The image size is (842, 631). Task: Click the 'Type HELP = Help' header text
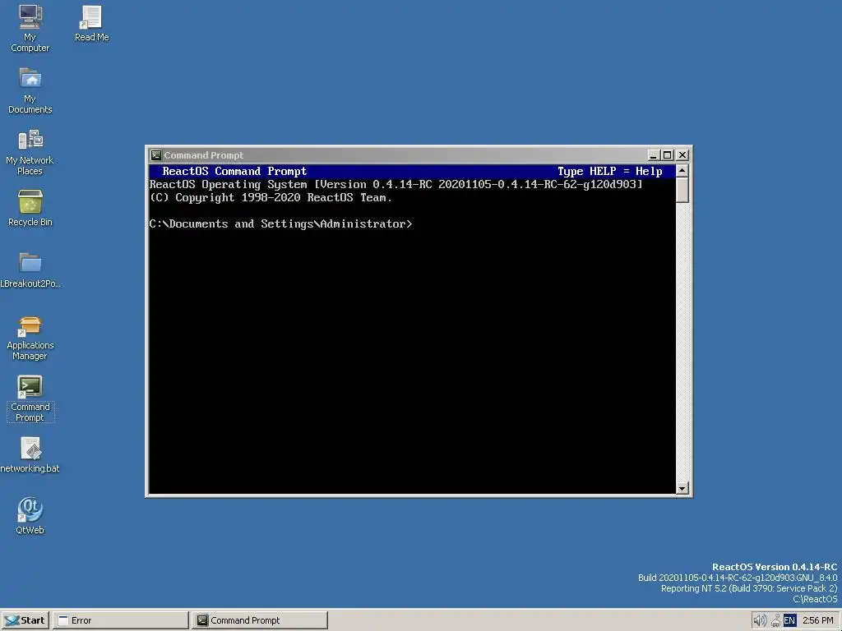point(609,171)
